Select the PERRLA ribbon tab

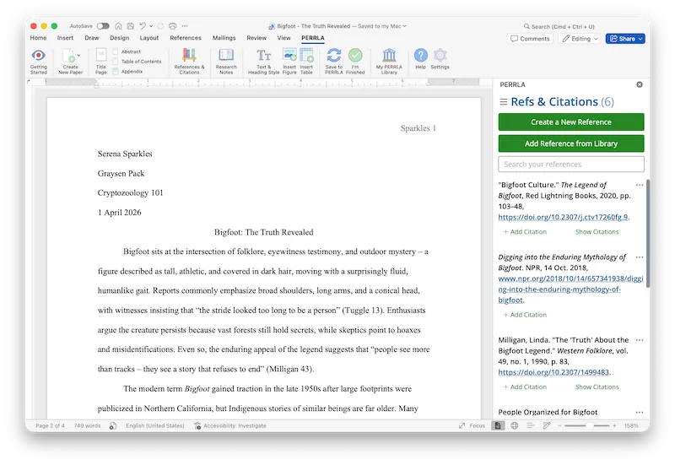coord(313,38)
